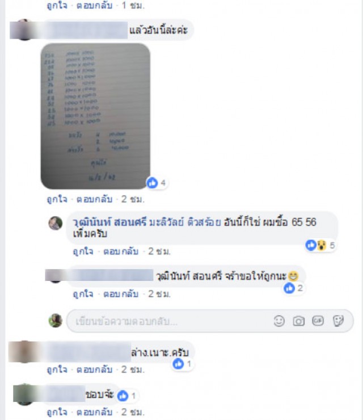Open วุฒินันท์ สอนศรี's avatar picture
Screen dimensions: 363x420
[x=56, y=223]
